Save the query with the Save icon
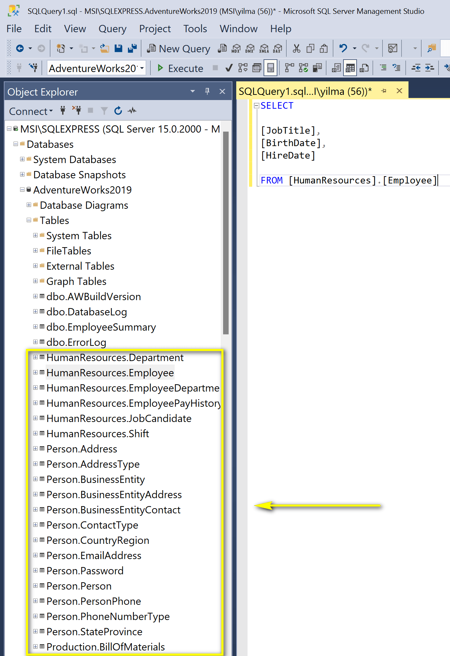 (118, 48)
